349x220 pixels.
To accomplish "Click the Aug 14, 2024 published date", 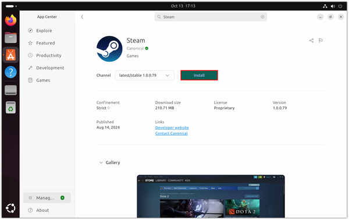I will coord(108,127).
